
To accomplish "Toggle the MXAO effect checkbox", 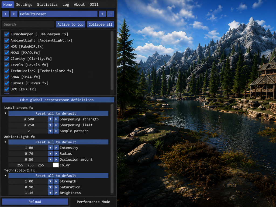I will click(x=7, y=53).
